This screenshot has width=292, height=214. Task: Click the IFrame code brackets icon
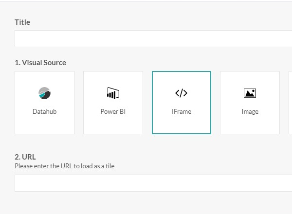tap(181, 93)
